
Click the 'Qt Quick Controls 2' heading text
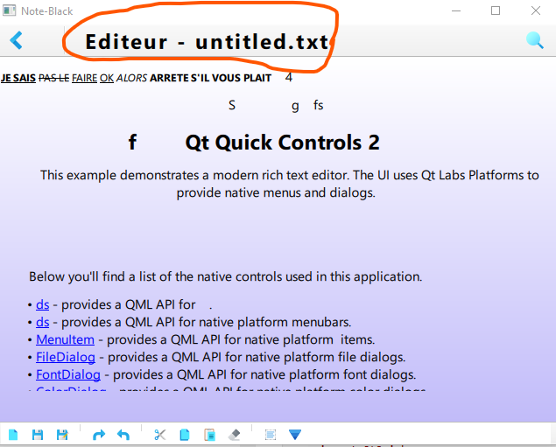(x=282, y=143)
